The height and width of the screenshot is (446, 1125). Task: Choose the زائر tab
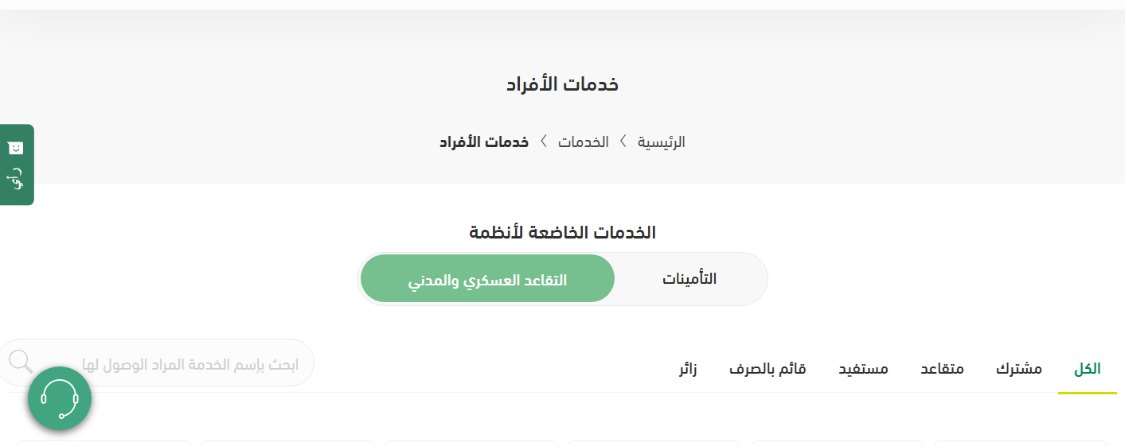(x=688, y=369)
